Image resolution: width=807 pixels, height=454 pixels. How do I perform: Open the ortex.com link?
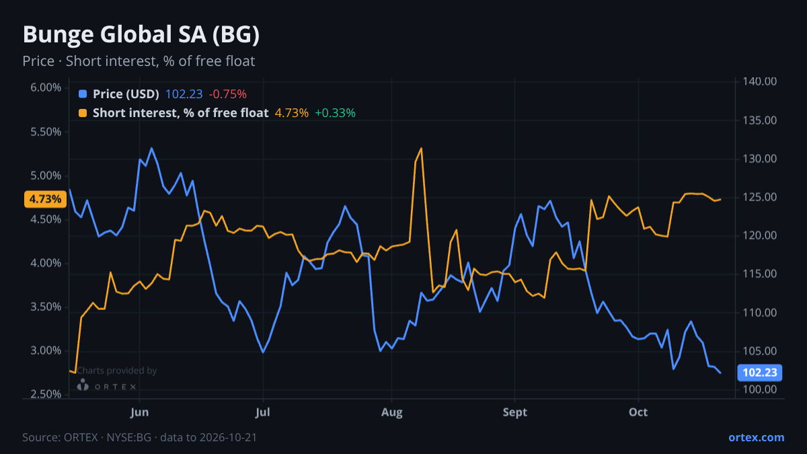pos(756,437)
